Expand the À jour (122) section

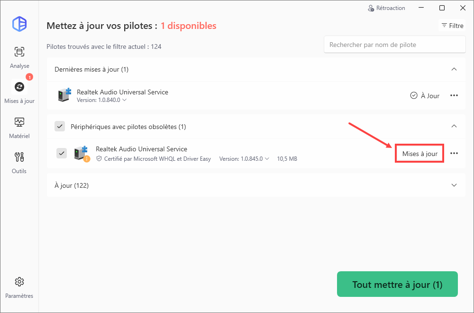point(454,185)
